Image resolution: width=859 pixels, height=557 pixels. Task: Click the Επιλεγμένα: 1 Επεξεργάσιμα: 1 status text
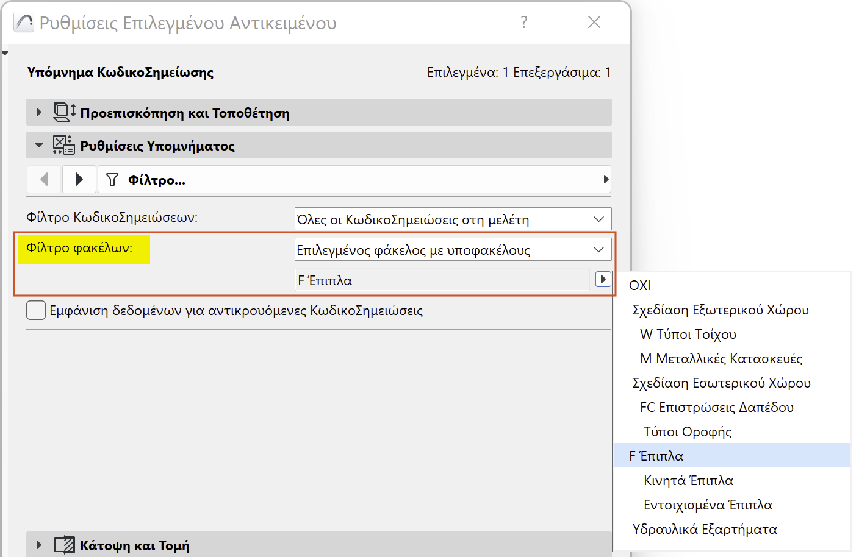(x=519, y=73)
